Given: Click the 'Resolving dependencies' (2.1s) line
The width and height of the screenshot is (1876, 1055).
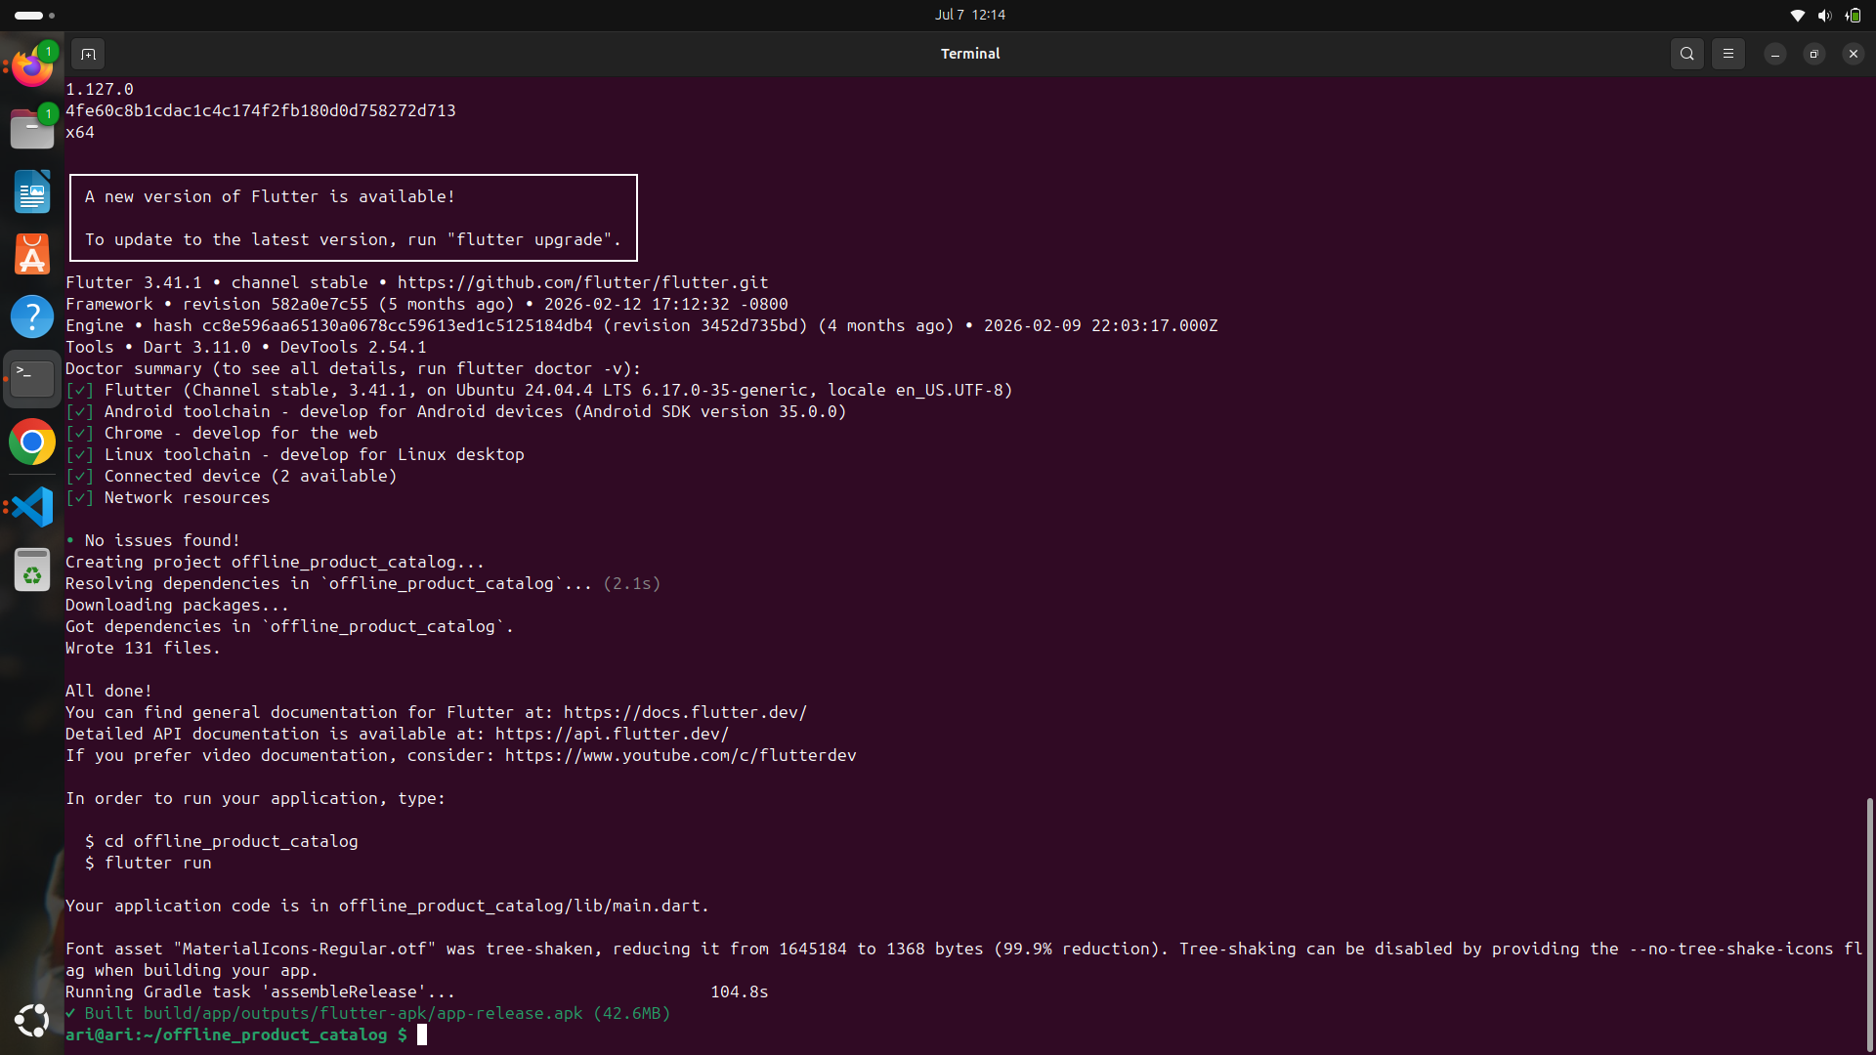Looking at the screenshot, I should pyautogui.click(x=363, y=583).
